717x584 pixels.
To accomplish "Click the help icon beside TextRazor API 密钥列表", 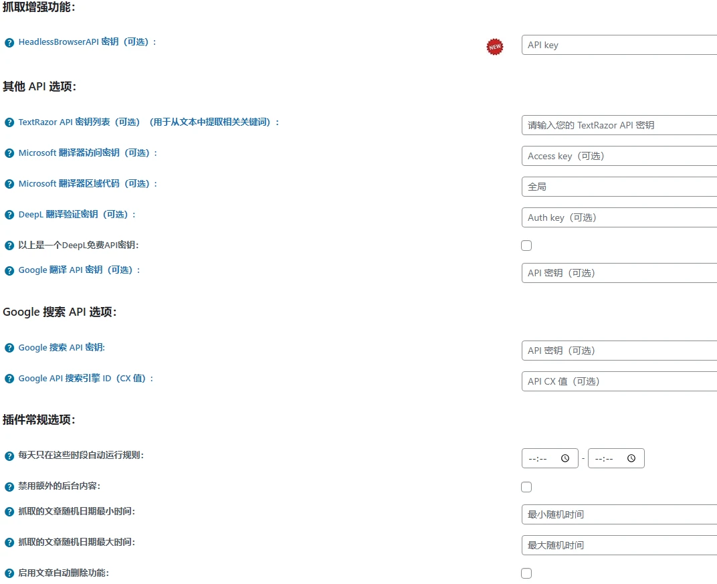I will pyautogui.click(x=9, y=122).
